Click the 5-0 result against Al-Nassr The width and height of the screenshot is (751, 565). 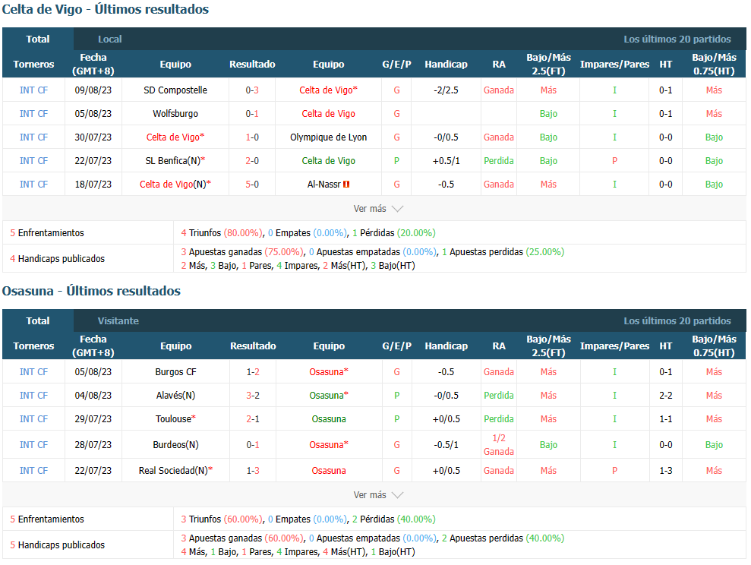(252, 185)
